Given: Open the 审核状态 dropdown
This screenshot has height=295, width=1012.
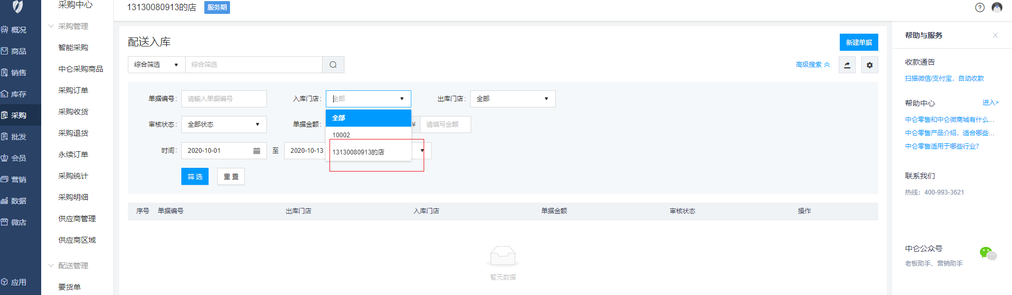Looking at the screenshot, I should pos(224,125).
